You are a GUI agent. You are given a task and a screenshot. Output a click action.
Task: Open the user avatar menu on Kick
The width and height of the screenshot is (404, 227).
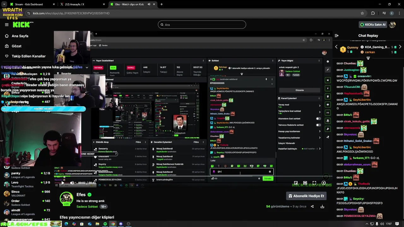point(392,25)
